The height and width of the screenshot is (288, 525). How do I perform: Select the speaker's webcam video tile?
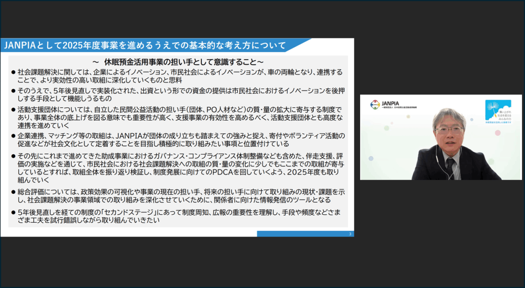(441, 137)
